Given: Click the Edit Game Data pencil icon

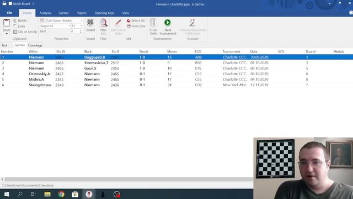Looking at the screenshot, I should (119, 23).
